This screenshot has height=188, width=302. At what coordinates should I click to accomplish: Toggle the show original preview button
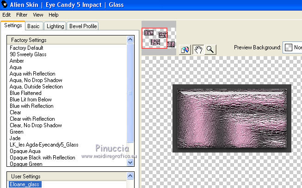185,50
